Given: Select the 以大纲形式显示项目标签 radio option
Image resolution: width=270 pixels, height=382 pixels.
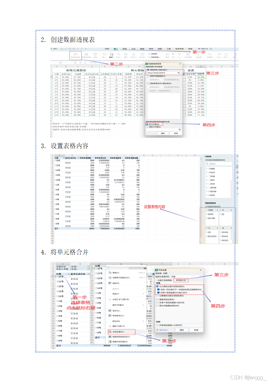Looking at the screenshot, I should tap(157, 286).
